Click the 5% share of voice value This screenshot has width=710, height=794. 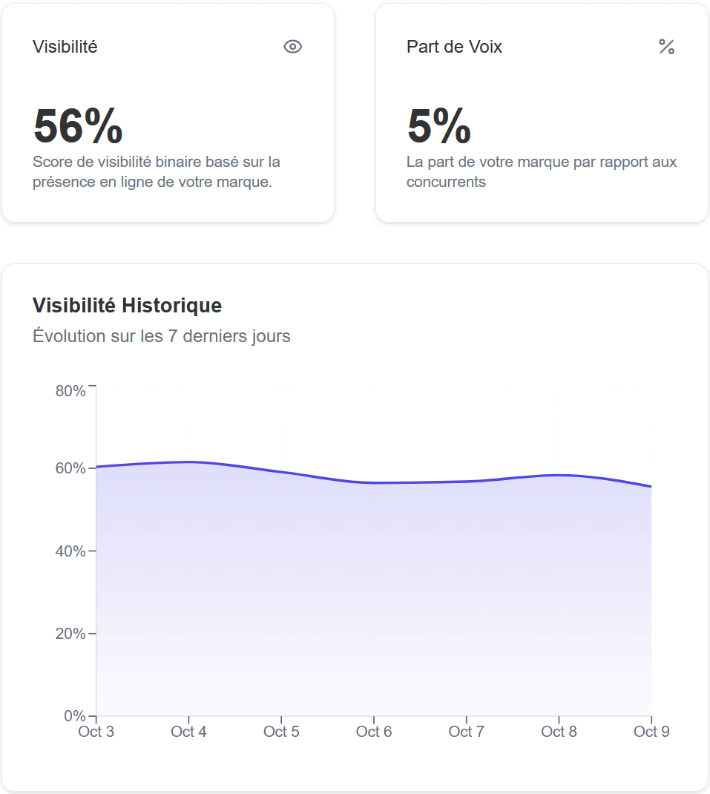coord(438,126)
